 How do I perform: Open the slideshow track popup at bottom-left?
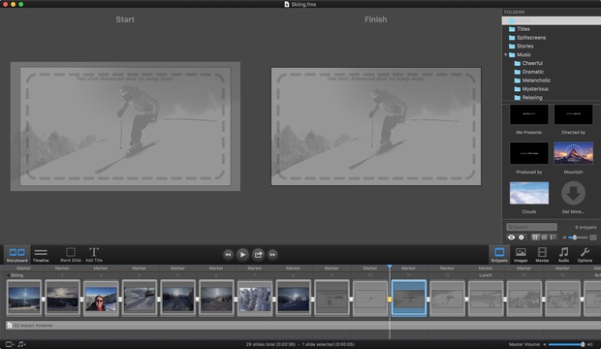pos(10,344)
